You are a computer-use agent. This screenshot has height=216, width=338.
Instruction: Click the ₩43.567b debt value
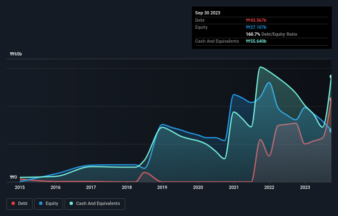(256, 20)
